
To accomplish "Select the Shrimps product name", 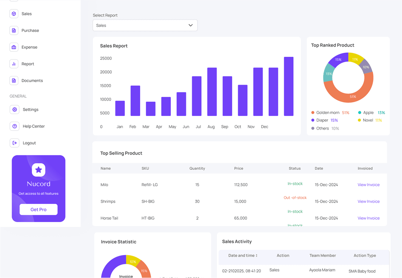I will pos(108,201).
